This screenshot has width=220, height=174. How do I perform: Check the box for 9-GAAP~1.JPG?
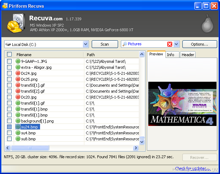coord(9,61)
